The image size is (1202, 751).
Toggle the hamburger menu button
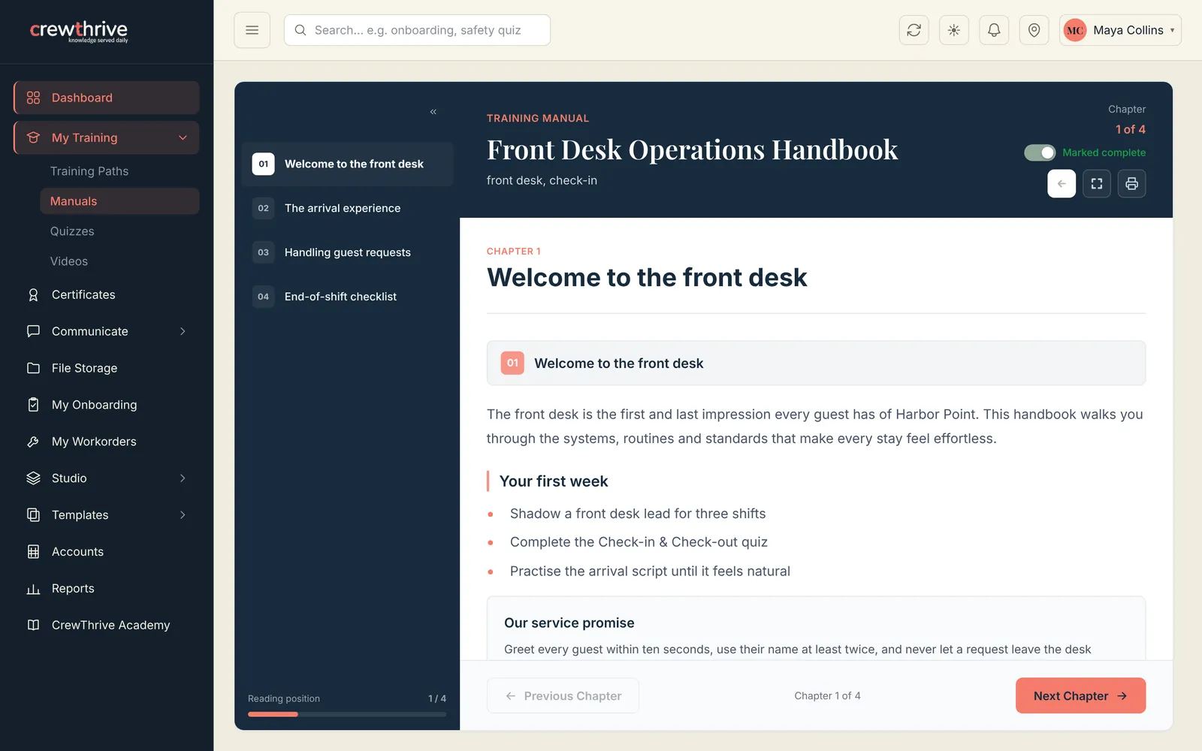(x=252, y=30)
